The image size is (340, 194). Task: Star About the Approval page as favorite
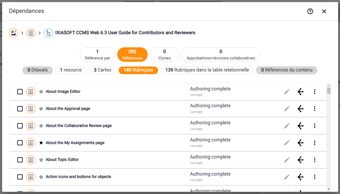tap(41, 109)
